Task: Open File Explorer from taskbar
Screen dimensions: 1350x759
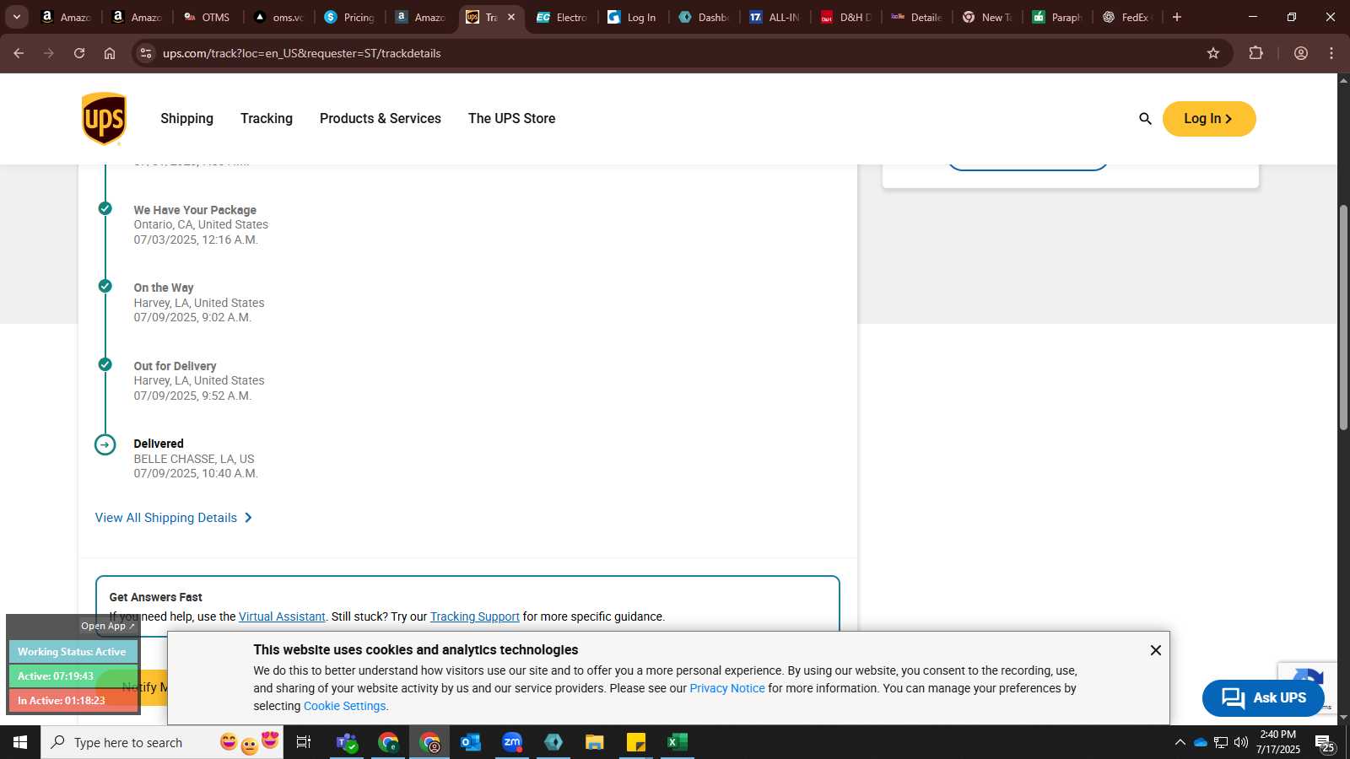Action: [595, 742]
